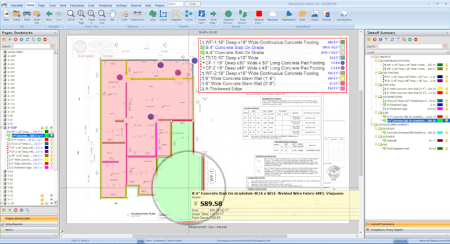
Task: Click the Concrete Driveway cyan color swatch
Action: (x=440, y=133)
